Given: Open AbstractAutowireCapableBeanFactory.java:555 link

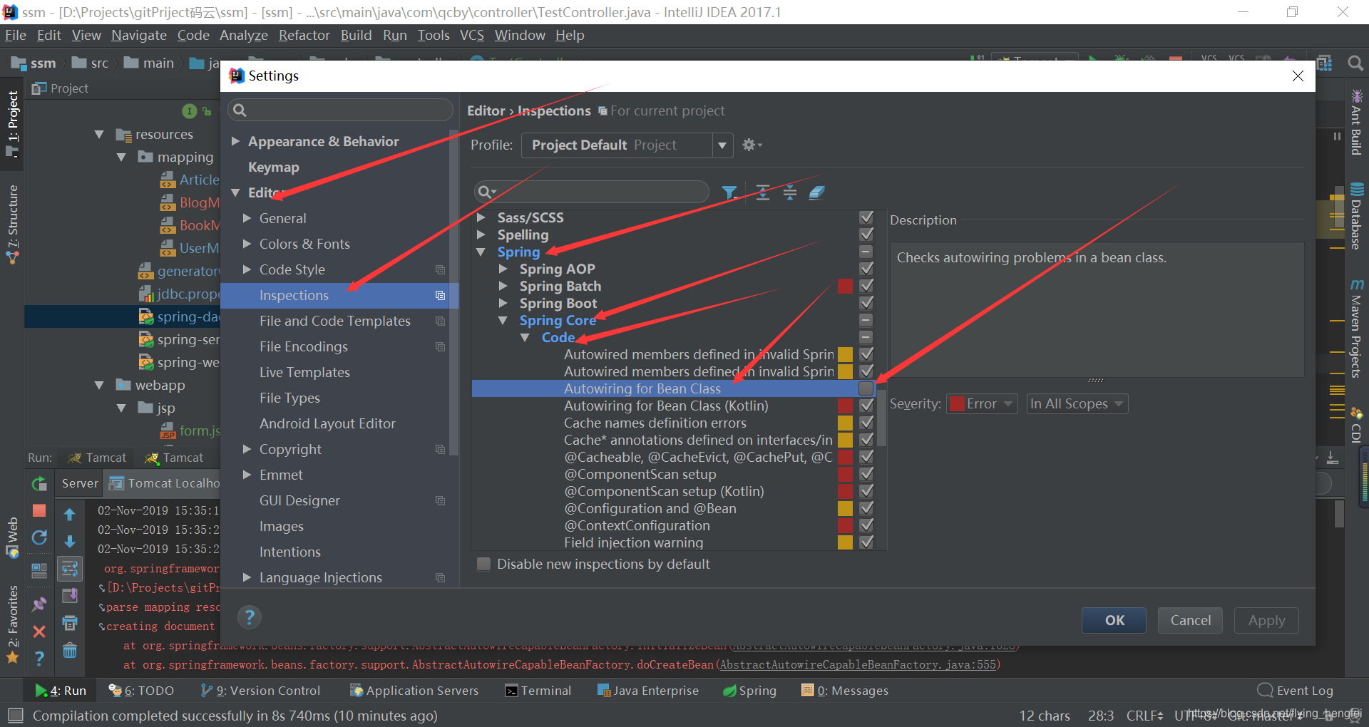Looking at the screenshot, I should (858, 664).
